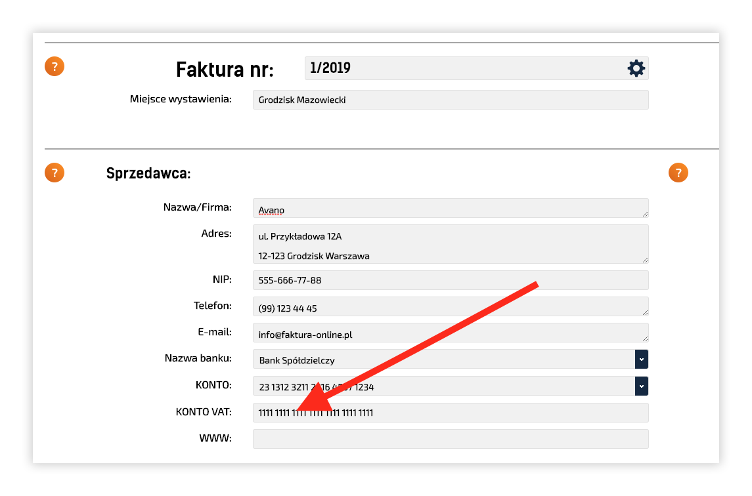This screenshot has height=496, width=752.
Task: Click the KONTO label
Action: pyautogui.click(x=213, y=385)
